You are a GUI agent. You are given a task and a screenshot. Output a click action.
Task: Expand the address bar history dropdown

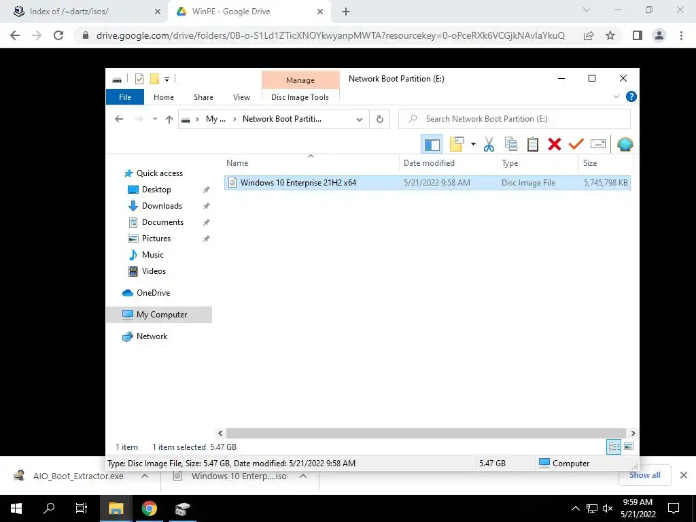pyautogui.click(x=360, y=119)
